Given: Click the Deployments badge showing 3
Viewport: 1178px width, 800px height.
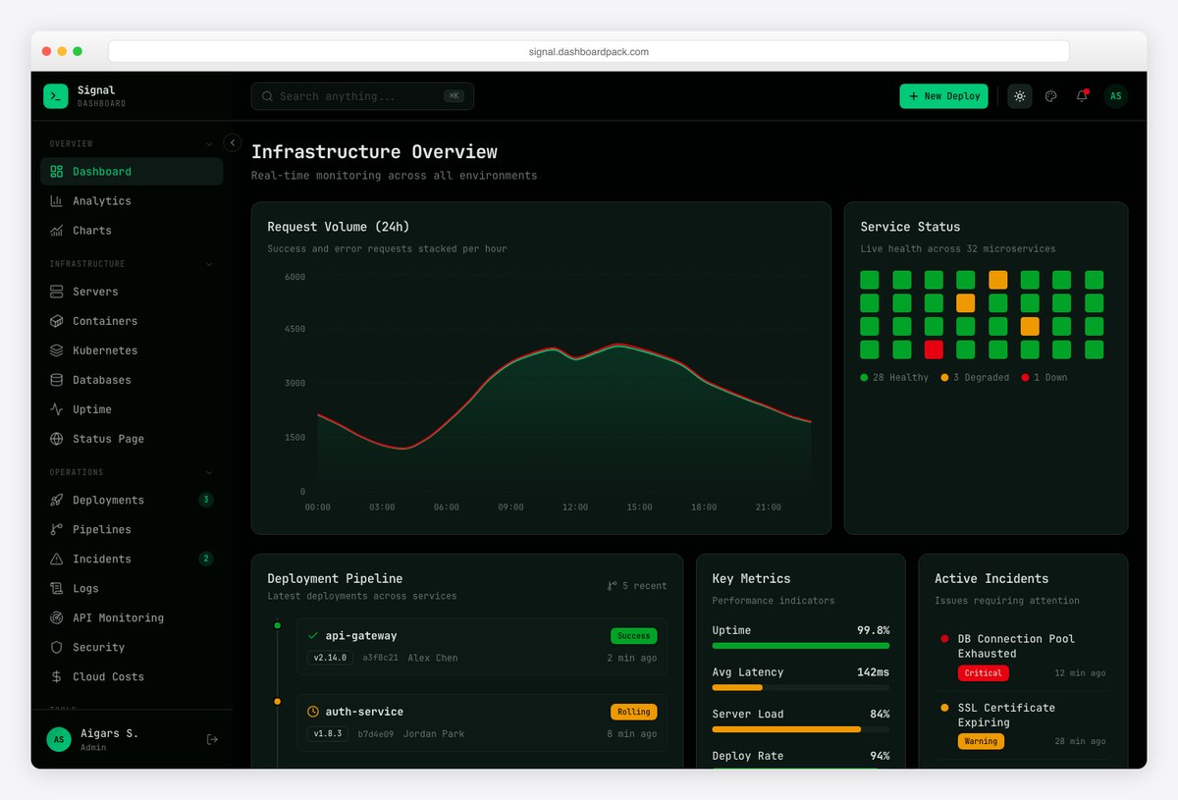Looking at the screenshot, I should coord(206,500).
